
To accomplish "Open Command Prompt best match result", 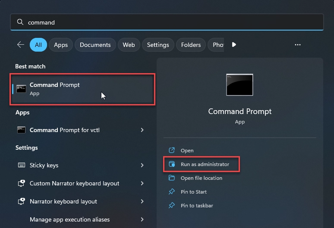I will [82, 89].
